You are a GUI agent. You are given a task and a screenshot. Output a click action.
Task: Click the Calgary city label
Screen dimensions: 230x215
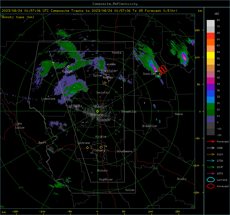click(100, 150)
